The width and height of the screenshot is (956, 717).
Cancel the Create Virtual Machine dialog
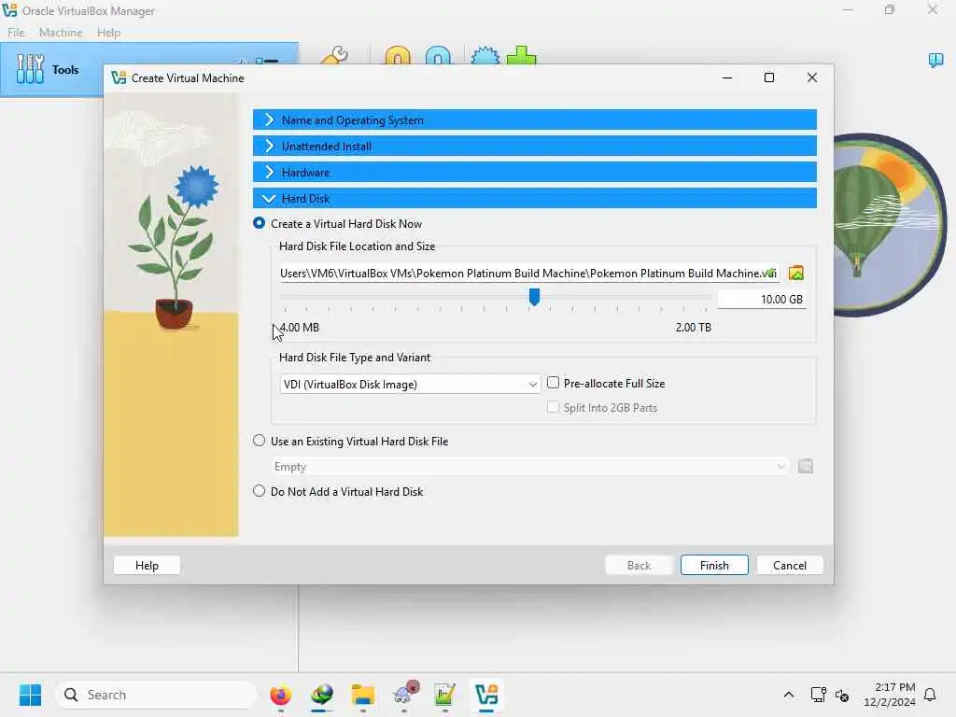pos(790,565)
